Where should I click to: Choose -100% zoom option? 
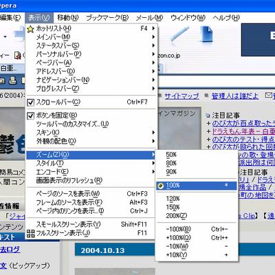tap(197, 229)
